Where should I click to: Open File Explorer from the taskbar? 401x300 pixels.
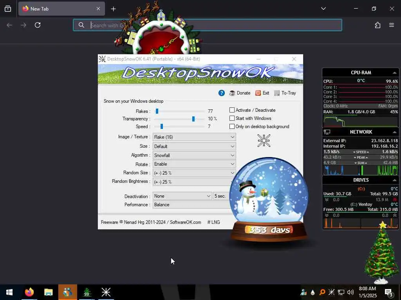48,292
